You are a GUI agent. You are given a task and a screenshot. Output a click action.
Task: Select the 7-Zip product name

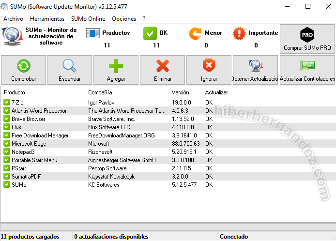pyautogui.click(x=17, y=103)
